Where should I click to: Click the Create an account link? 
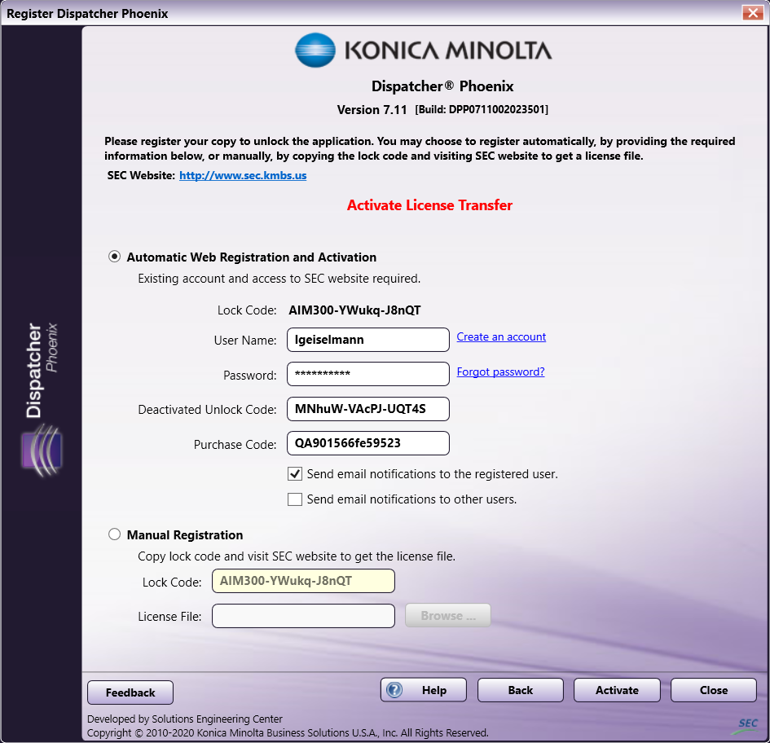click(501, 337)
